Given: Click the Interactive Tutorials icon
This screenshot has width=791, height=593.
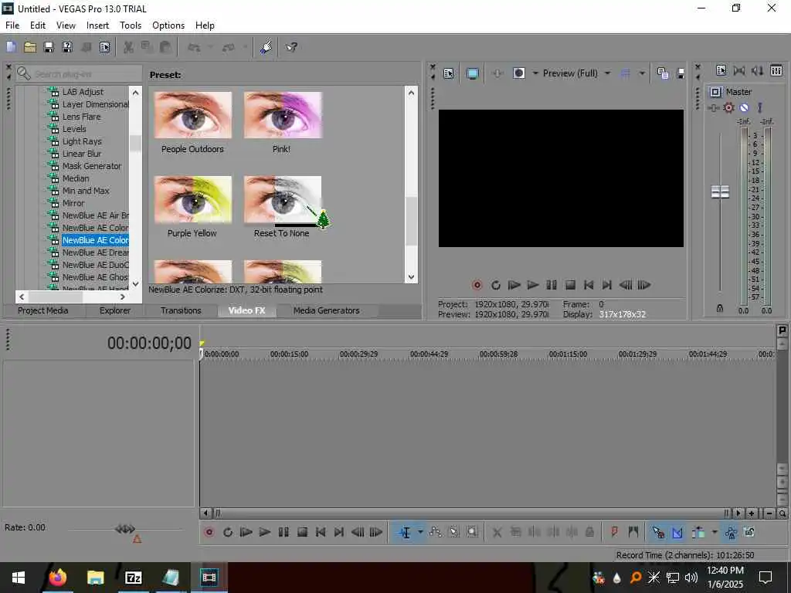Looking at the screenshot, I should tap(266, 47).
